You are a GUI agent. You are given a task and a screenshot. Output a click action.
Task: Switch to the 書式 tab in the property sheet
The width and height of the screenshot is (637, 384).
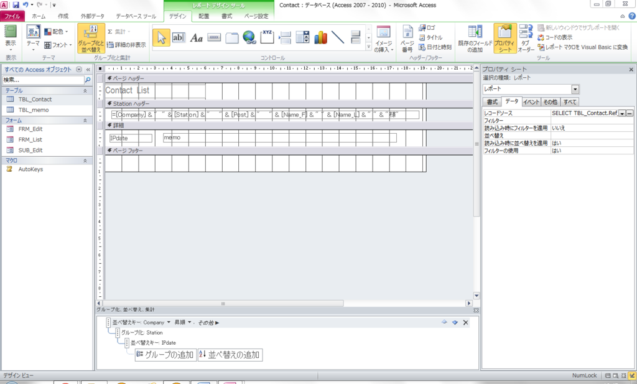coord(493,101)
